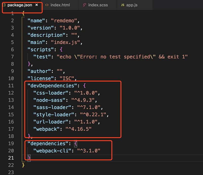The height and width of the screenshot is (175, 203).
Task: Click the "^7.1.0" version value
Action: [x=89, y=107]
